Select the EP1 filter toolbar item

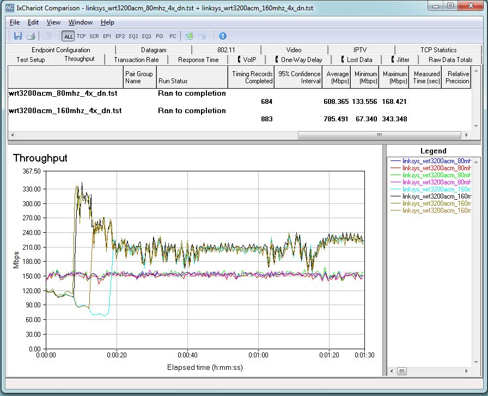(107, 36)
